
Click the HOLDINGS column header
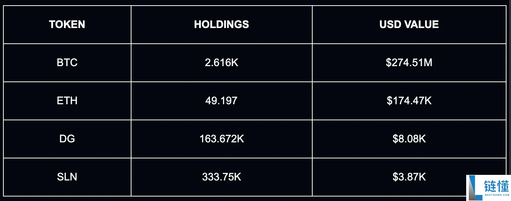(x=222, y=25)
